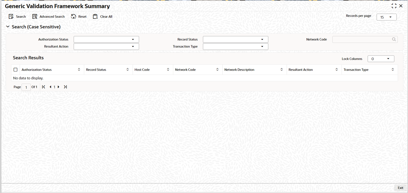Open the Transaction Type dropdown
This screenshot has width=408, height=193.
tap(236, 46)
